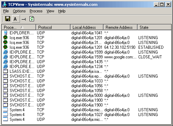The height and width of the screenshot is (126, 173).
Task: Click the ICQ flower icon with ESTABLISHED connection
Action: 5,47
